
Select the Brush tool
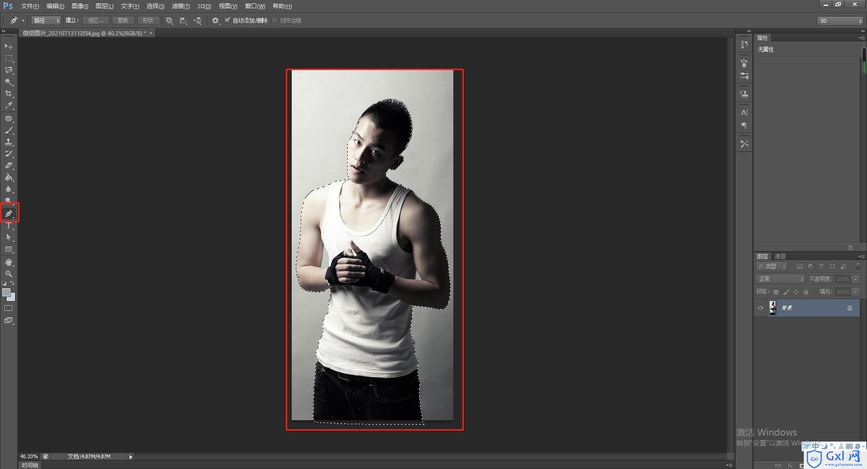[9, 130]
